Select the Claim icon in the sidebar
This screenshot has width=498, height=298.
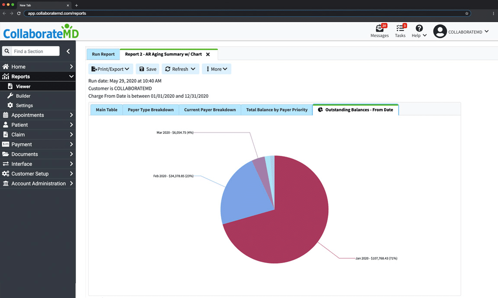click(x=6, y=134)
